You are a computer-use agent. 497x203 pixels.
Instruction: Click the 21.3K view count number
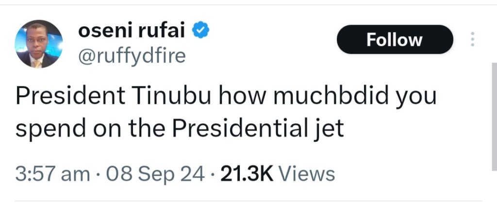tap(247, 173)
